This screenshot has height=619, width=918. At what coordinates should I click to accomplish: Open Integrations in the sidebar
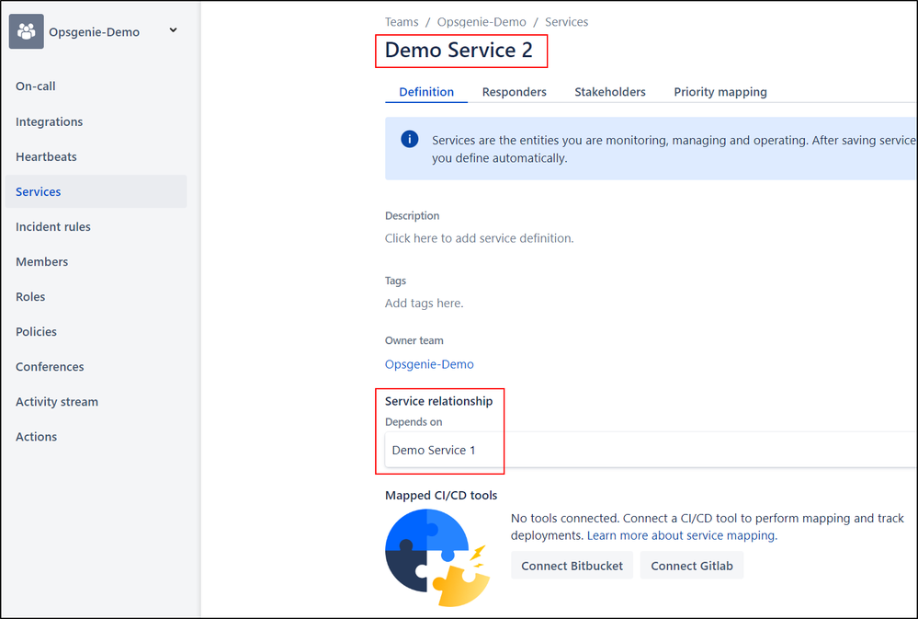click(x=50, y=121)
